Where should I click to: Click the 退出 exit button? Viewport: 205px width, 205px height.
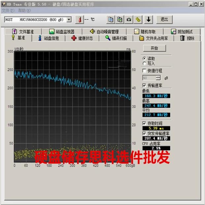pyautogui.click(x=164, y=19)
